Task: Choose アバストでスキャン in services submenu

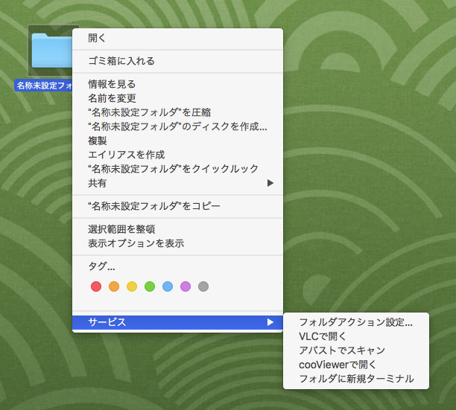Action: point(356,350)
